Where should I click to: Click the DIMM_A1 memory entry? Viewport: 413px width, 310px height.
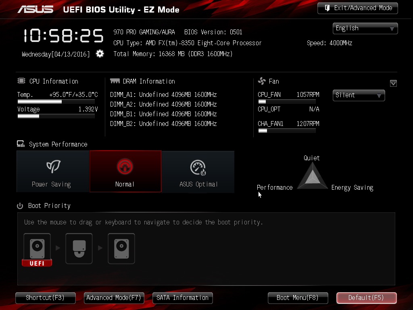163,94
